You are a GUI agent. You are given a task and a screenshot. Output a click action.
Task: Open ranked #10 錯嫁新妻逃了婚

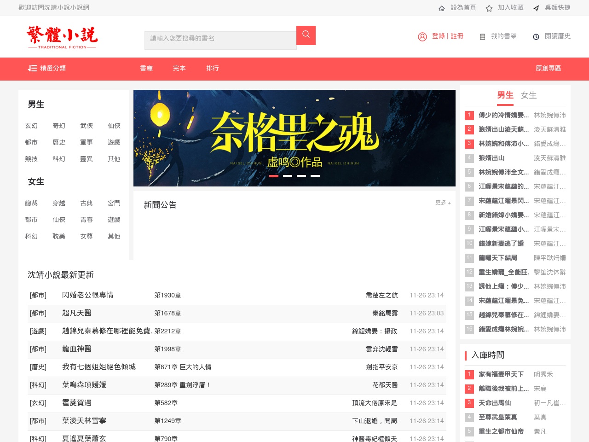501,244
